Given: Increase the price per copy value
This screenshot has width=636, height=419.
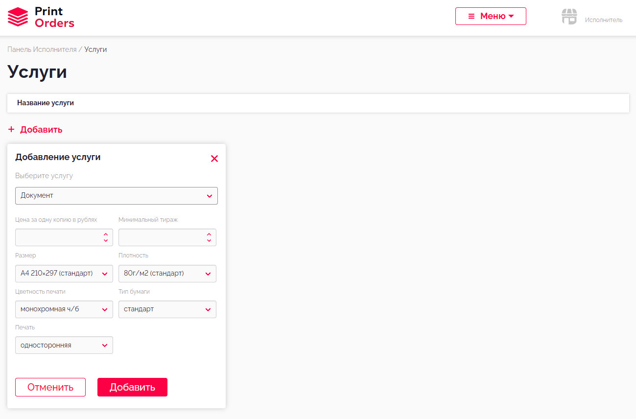Looking at the screenshot, I should 105,234.
